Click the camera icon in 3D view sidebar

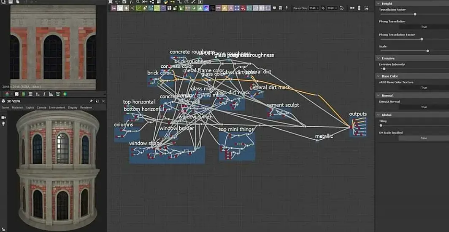pos(3,117)
